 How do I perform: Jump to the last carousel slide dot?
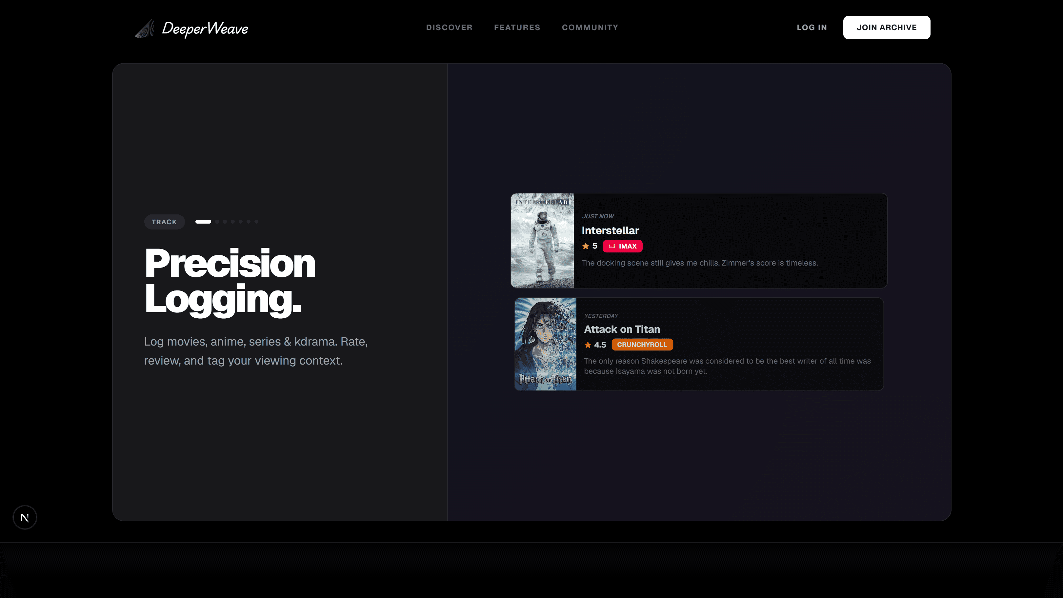[256, 222]
